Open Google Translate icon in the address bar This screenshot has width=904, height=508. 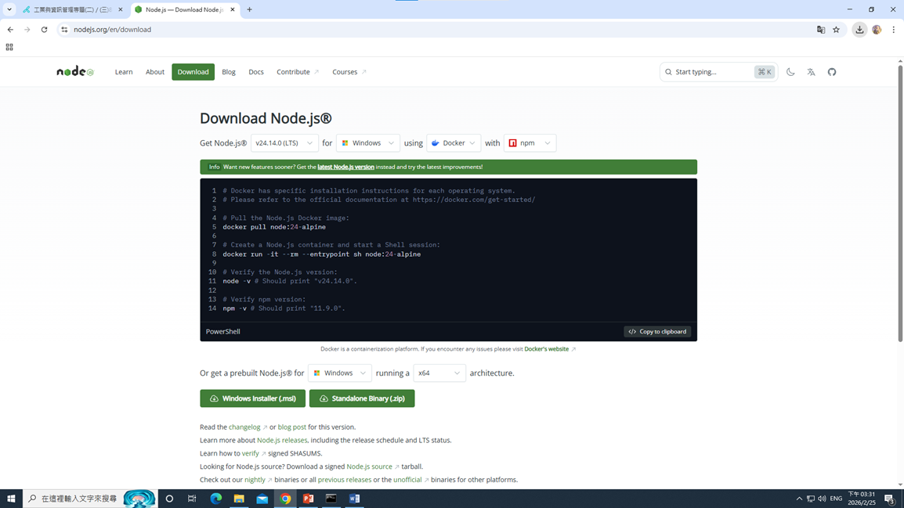point(820,29)
